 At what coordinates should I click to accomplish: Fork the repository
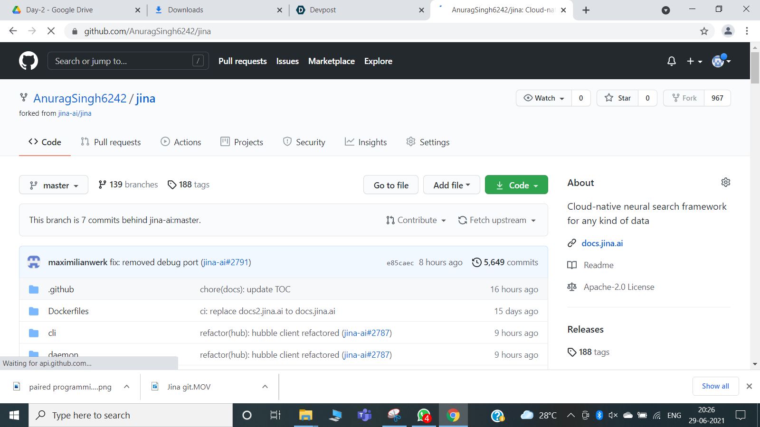[684, 98]
